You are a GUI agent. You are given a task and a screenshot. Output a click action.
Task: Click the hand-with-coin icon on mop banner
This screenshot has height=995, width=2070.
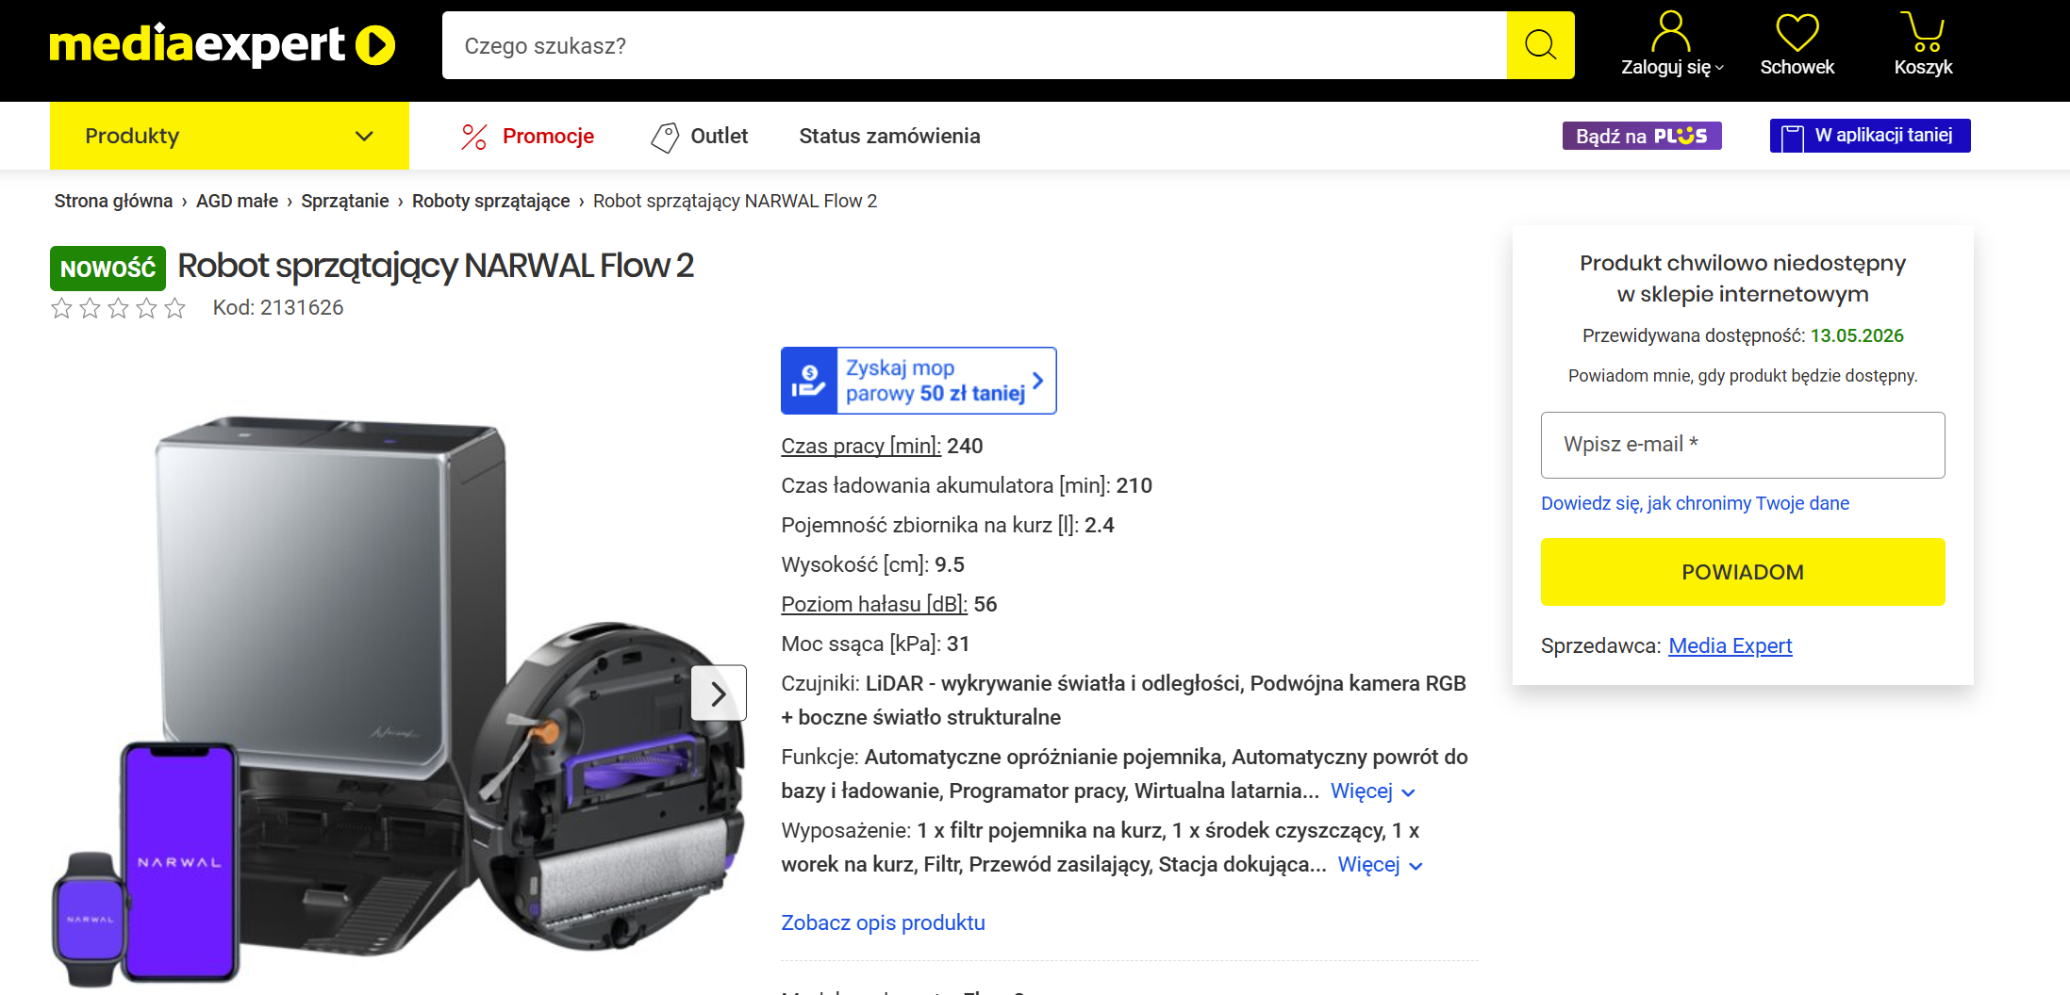[x=808, y=381]
